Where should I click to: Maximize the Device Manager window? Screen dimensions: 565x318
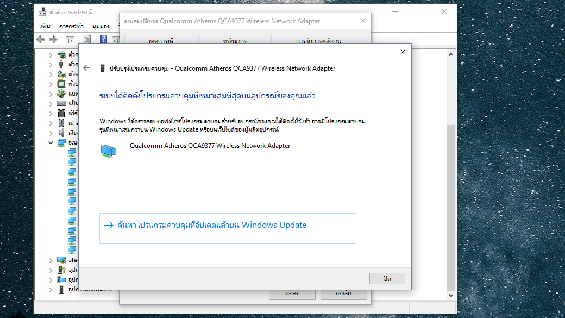(x=419, y=11)
